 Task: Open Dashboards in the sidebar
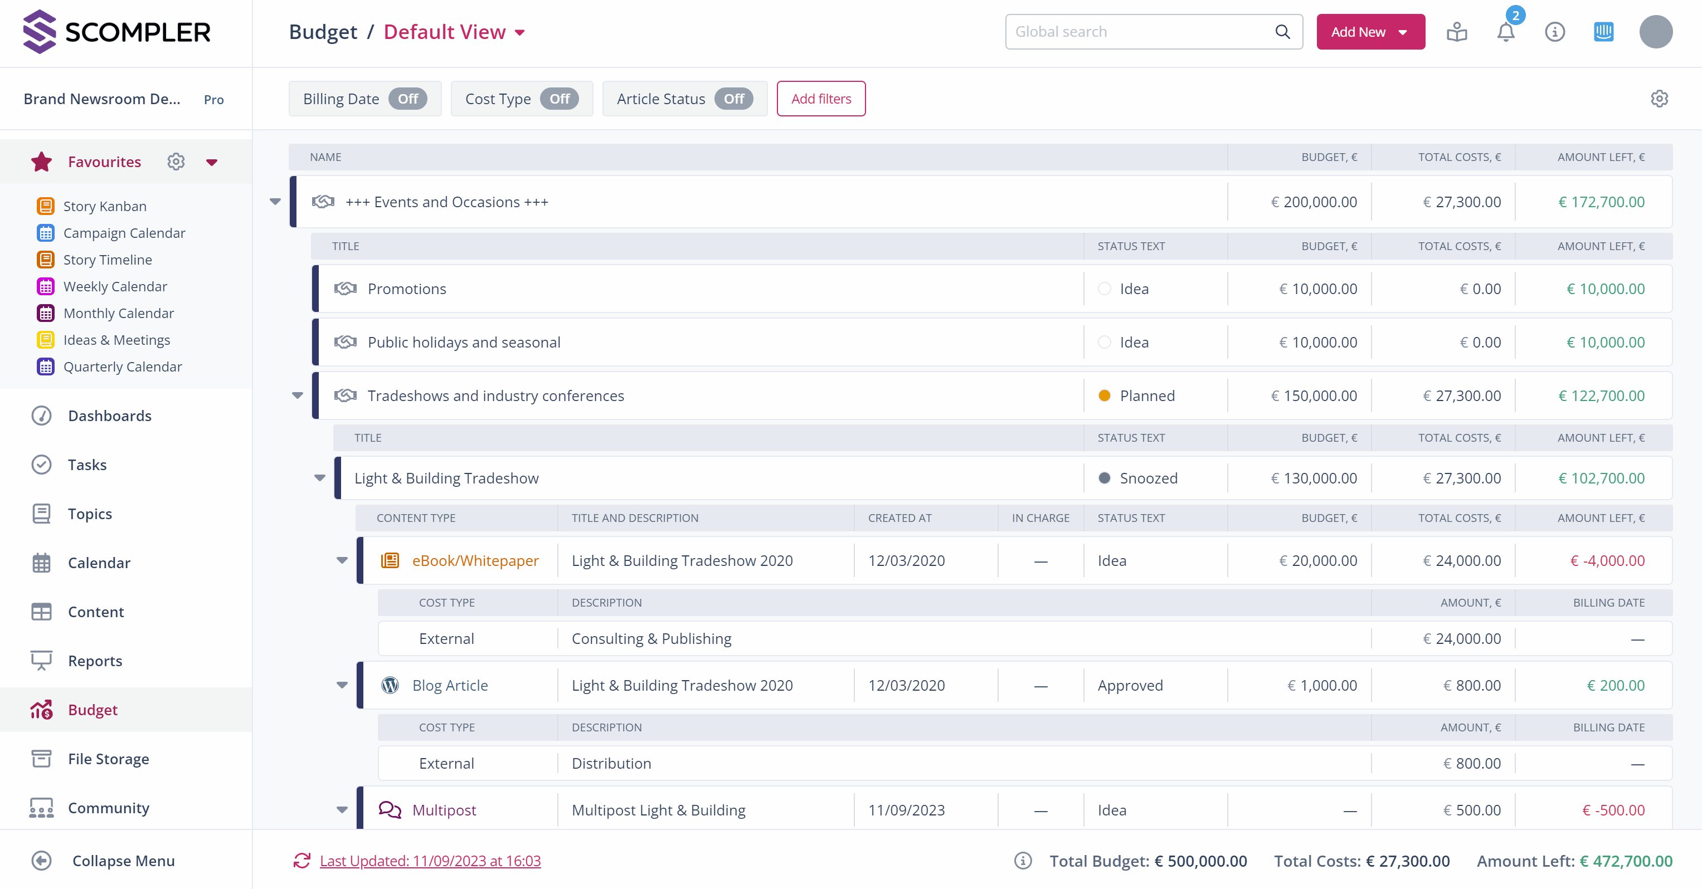pos(110,416)
